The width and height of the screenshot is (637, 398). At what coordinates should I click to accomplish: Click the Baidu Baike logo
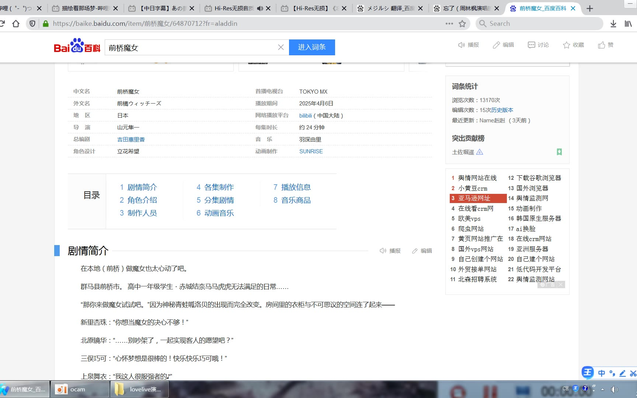tap(77, 46)
